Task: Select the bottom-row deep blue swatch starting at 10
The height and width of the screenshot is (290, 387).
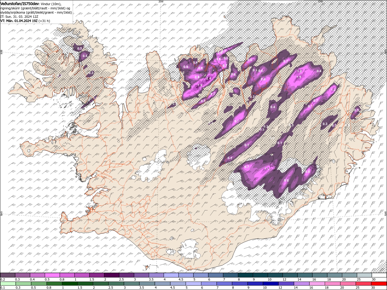Action: coord(271,283)
